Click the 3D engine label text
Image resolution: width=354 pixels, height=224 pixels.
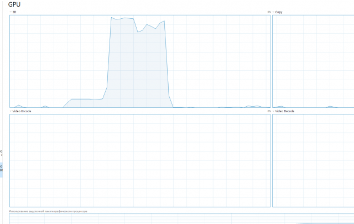pos(14,12)
